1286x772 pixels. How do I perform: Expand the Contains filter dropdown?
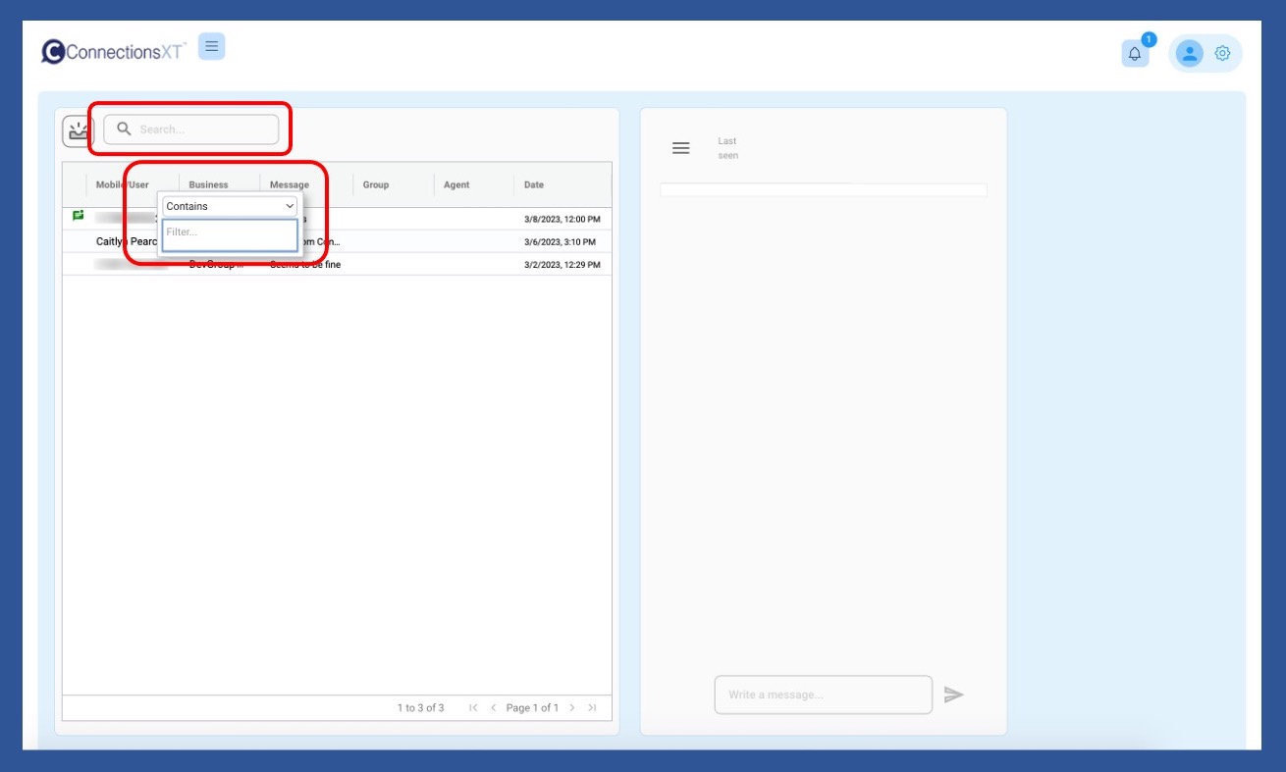click(x=230, y=206)
